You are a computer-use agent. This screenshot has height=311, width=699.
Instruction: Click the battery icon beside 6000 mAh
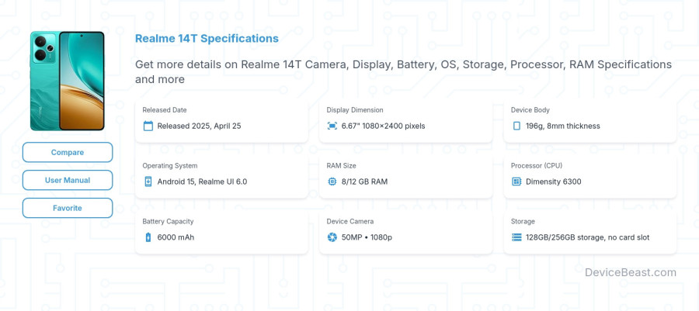pyautogui.click(x=148, y=237)
